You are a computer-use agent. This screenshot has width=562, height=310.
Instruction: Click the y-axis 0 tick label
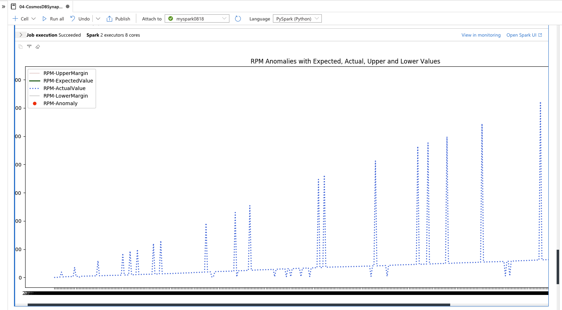[x=20, y=278]
